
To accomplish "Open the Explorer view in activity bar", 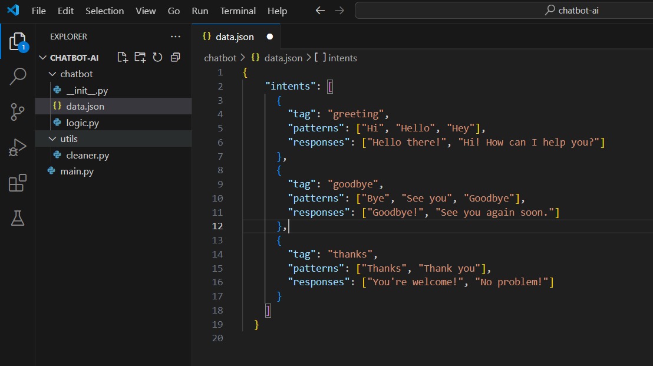I will [x=18, y=42].
